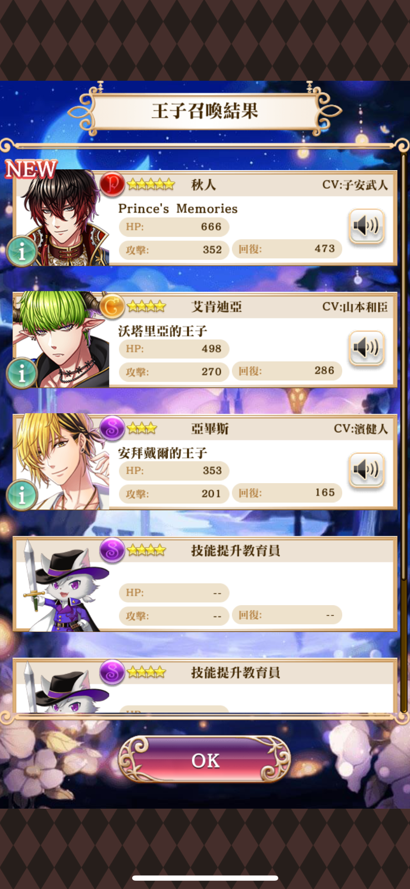This screenshot has width=410, height=889.
Task: Tap the CV:子安武人 label
Action: (355, 185)
